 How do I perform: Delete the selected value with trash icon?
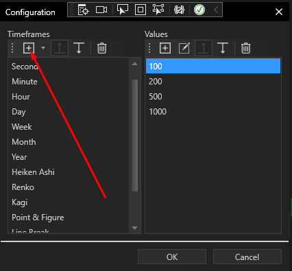tap(246, 48)
